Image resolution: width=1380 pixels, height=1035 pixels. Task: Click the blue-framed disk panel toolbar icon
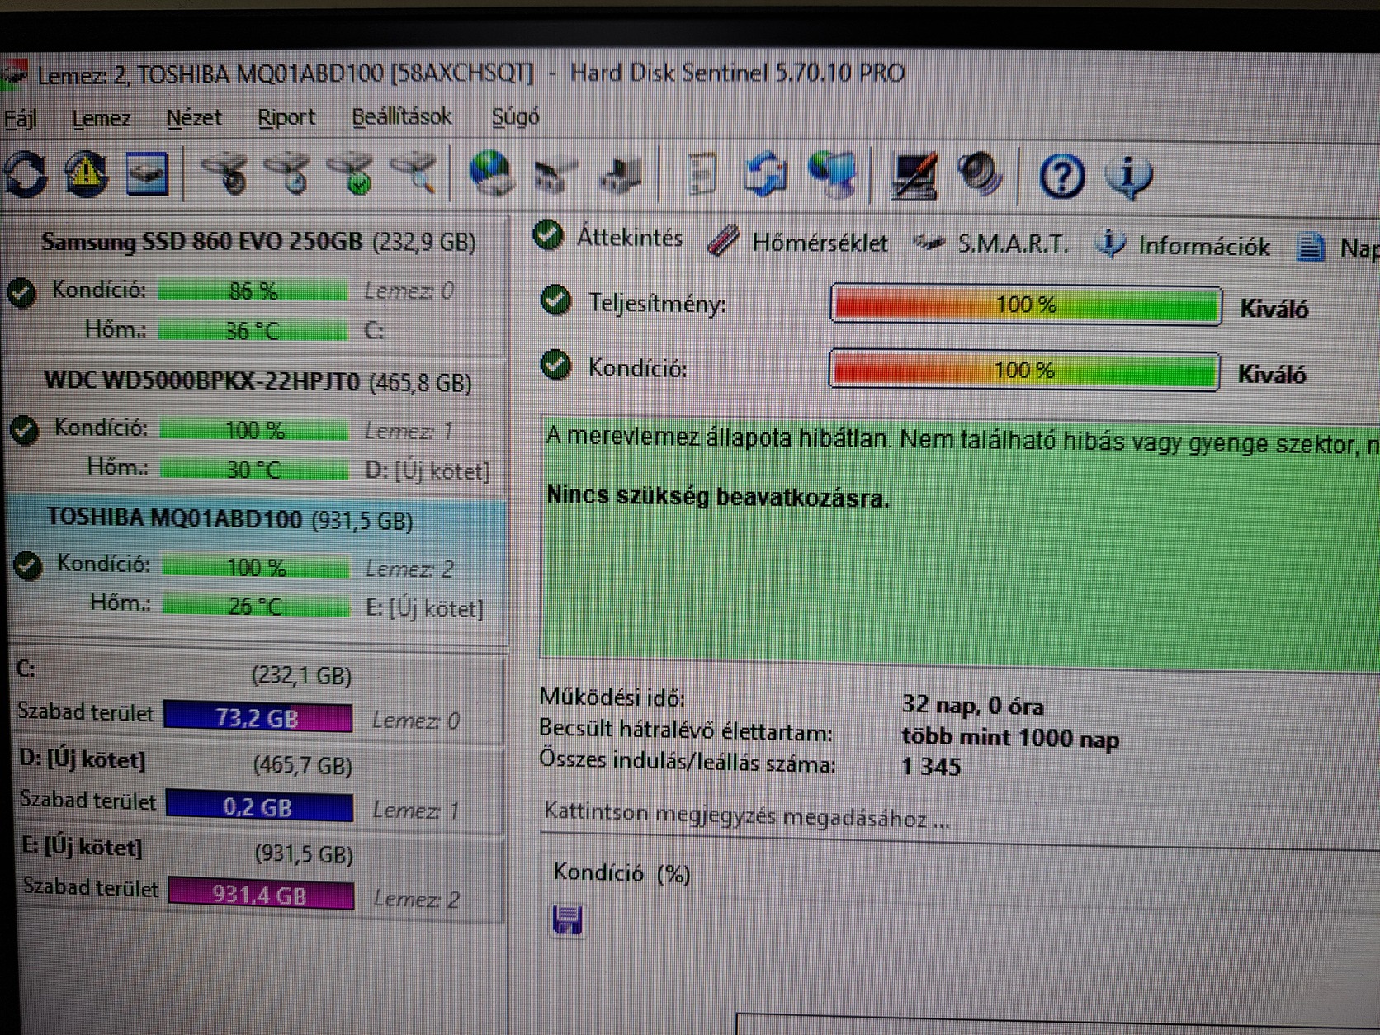click(147, 174)
